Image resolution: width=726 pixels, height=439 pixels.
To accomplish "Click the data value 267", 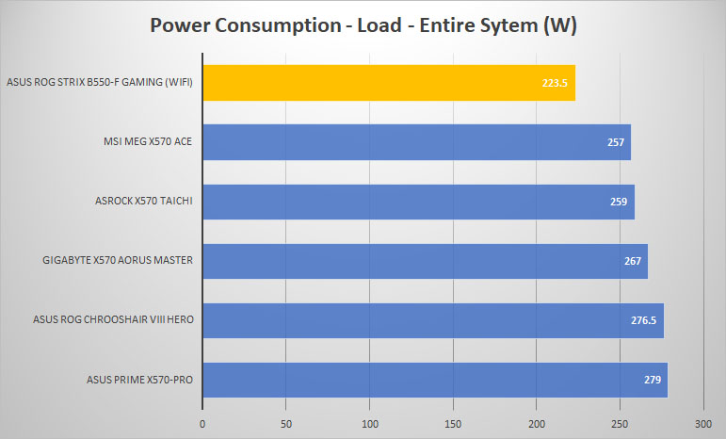I will coord(633,261).
